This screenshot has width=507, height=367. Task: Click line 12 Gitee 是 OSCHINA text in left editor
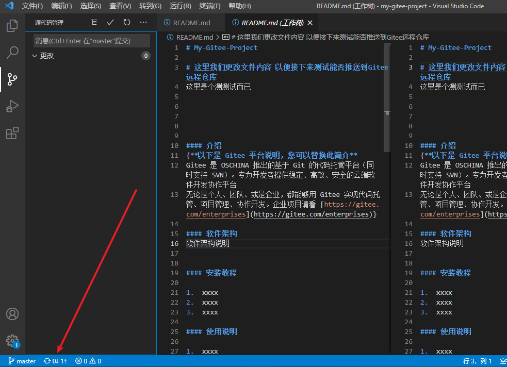[x=280, y=175]
